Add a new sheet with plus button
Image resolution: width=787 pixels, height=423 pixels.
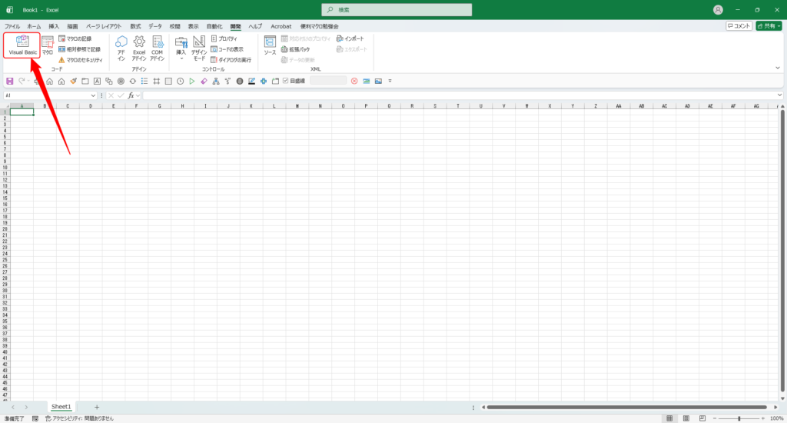tap(97, 407)
